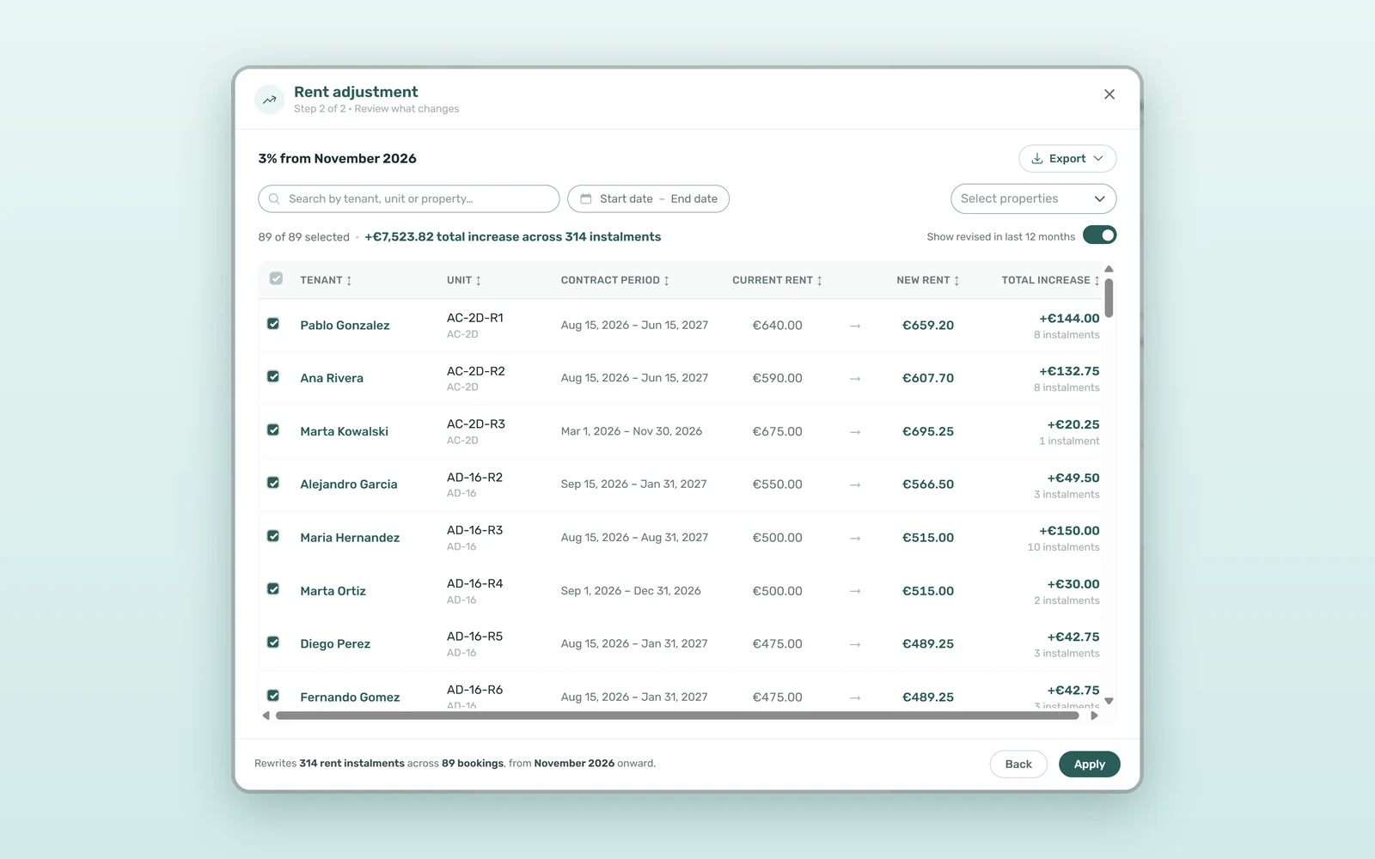Click unit AD-16-R5
1375x859 pixels.
[x=475, y=637]
